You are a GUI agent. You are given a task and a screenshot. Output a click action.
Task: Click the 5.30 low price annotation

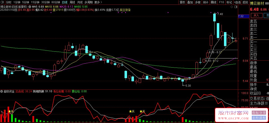tap(188, 85)
